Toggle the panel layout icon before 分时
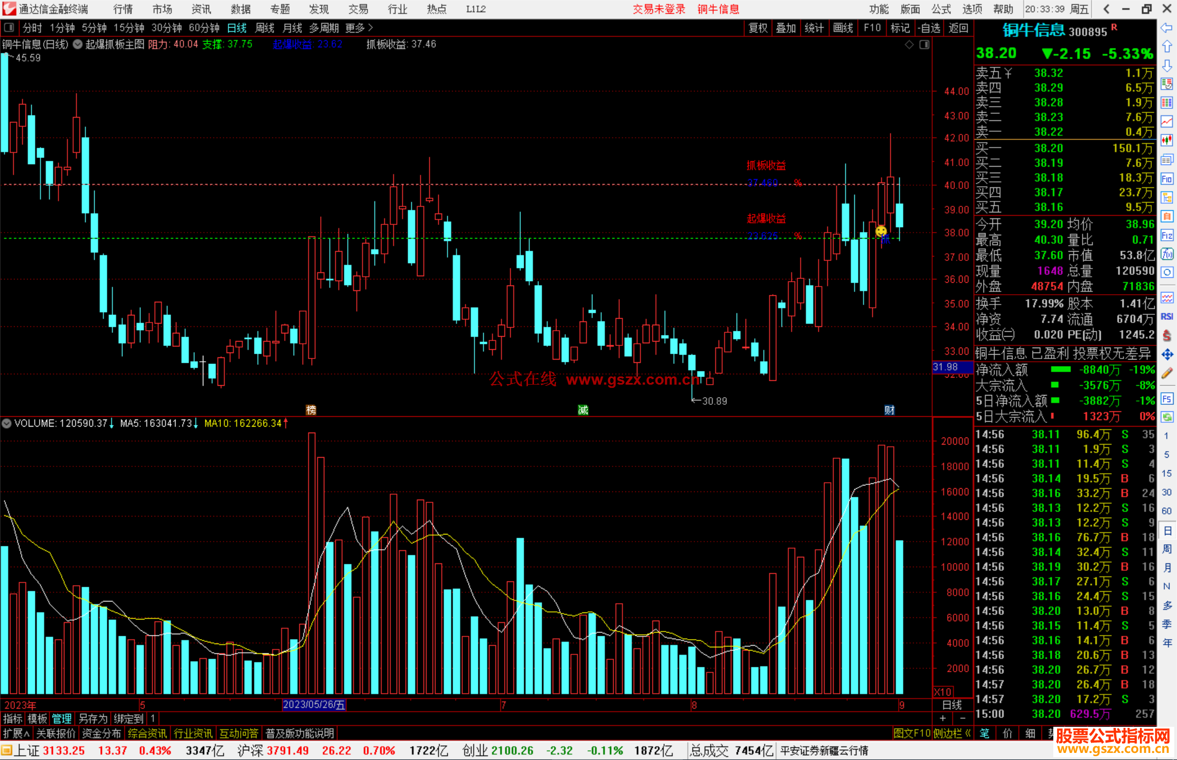Screen dimensions: 1177x760 click(9, 28)
